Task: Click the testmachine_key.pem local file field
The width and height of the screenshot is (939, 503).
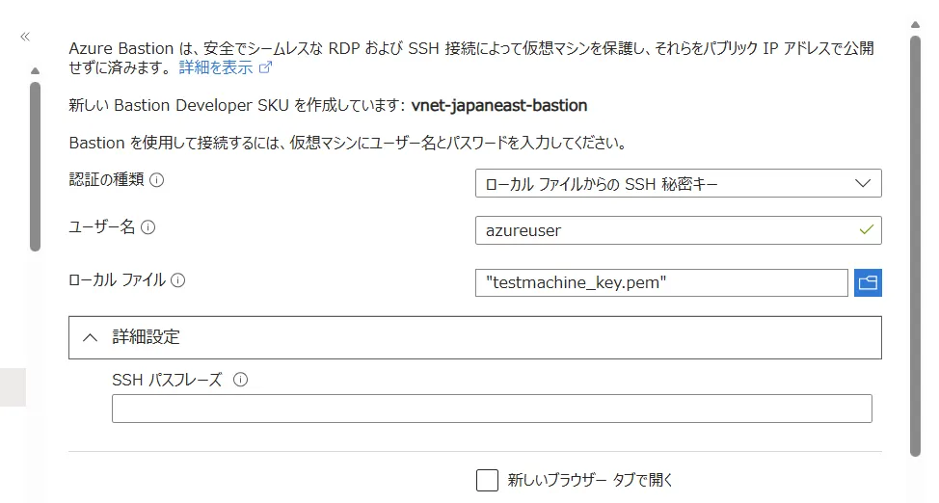Action: [660, 282]
